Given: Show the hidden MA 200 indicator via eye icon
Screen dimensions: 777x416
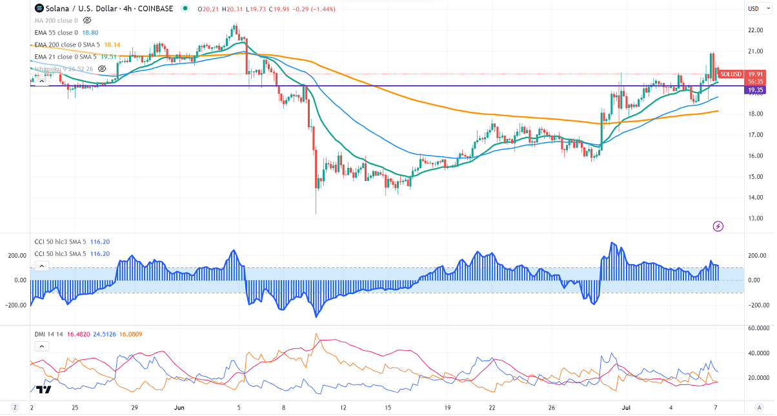Looking at the screenshot, I should pos(86,21).
